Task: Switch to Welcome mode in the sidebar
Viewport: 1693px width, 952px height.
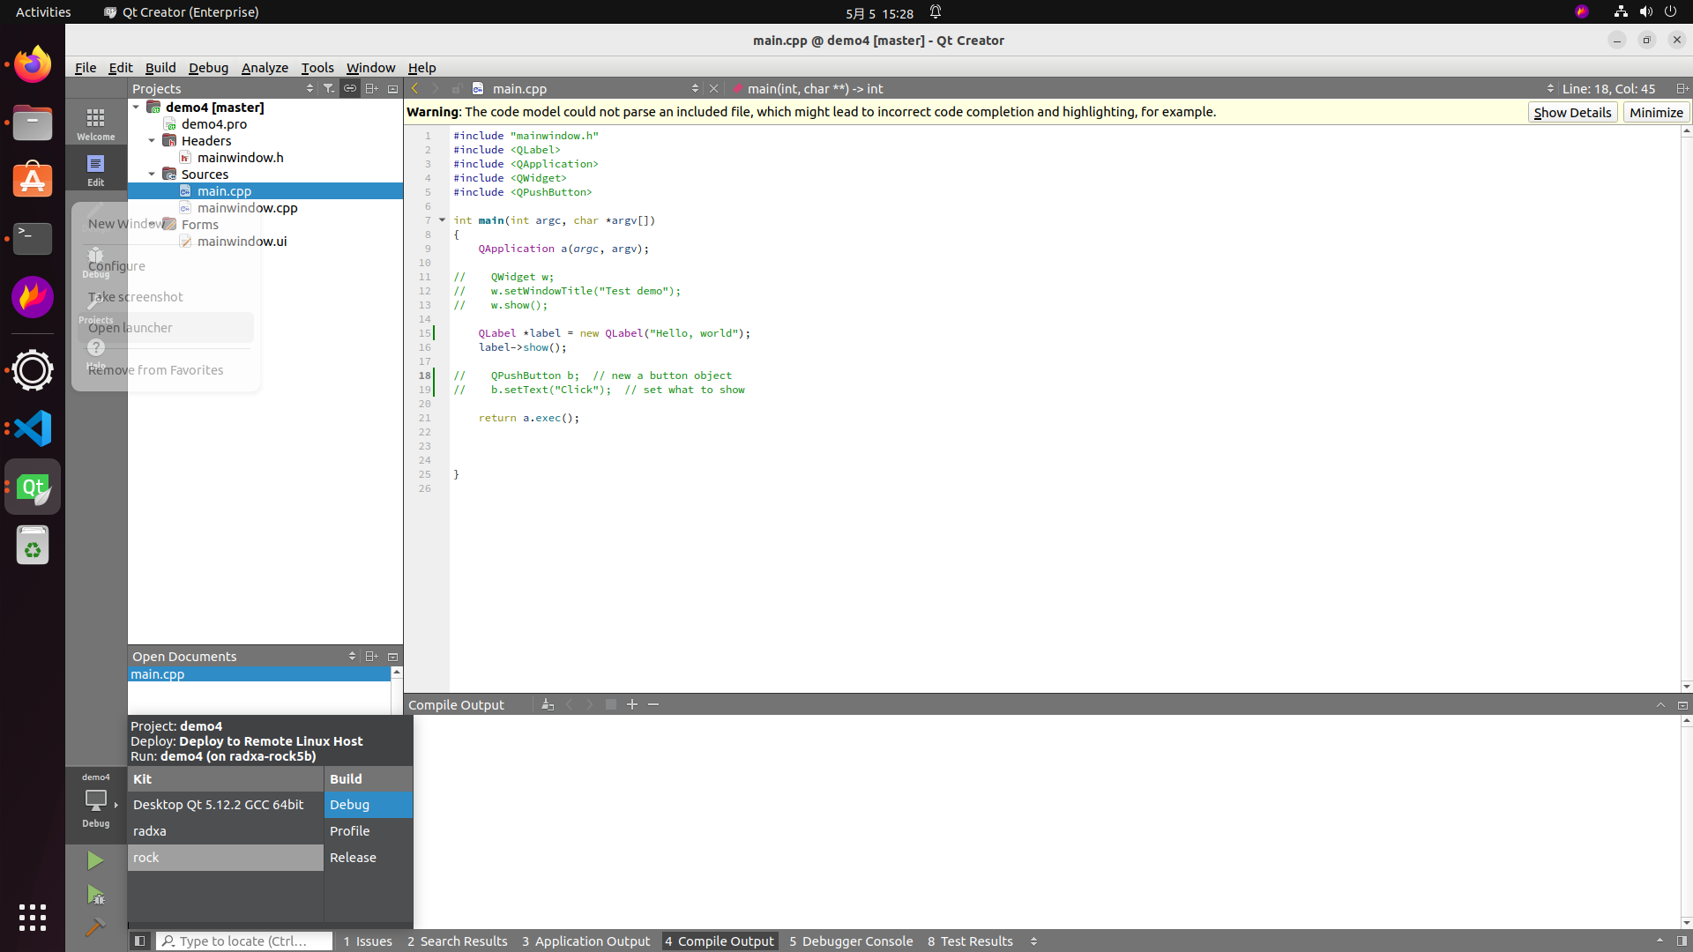Action: (95, 122)
